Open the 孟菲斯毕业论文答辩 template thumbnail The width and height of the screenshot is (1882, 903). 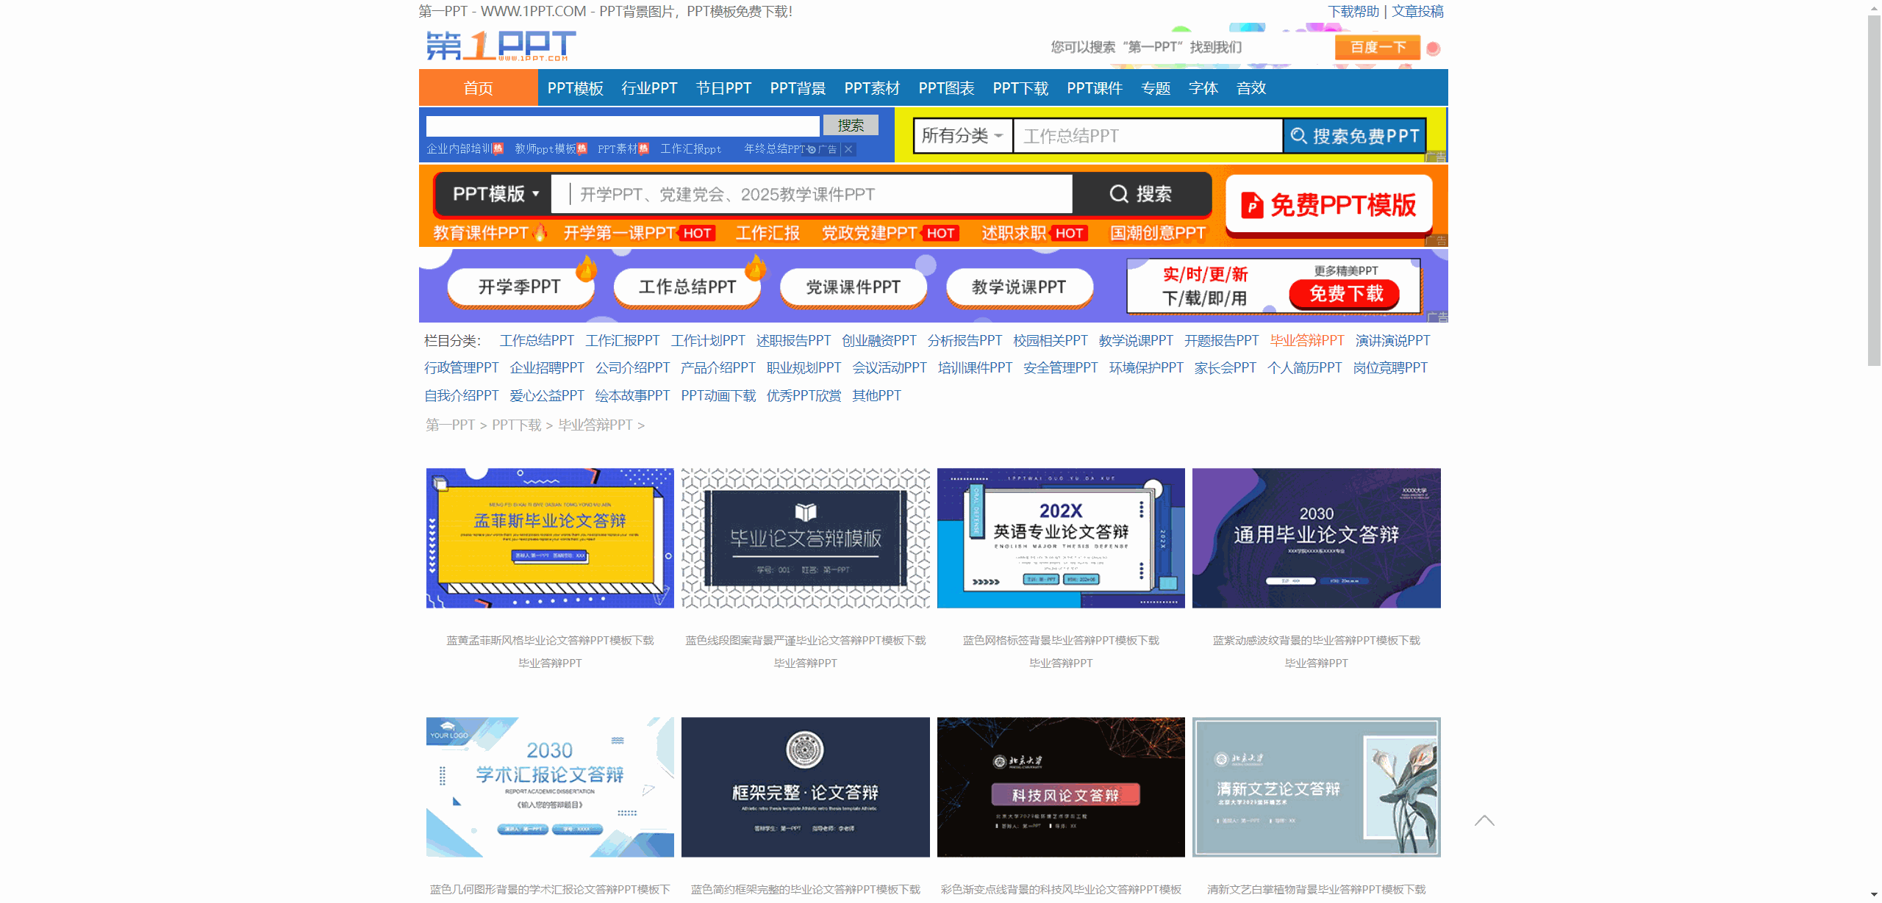tap(549, 538)
